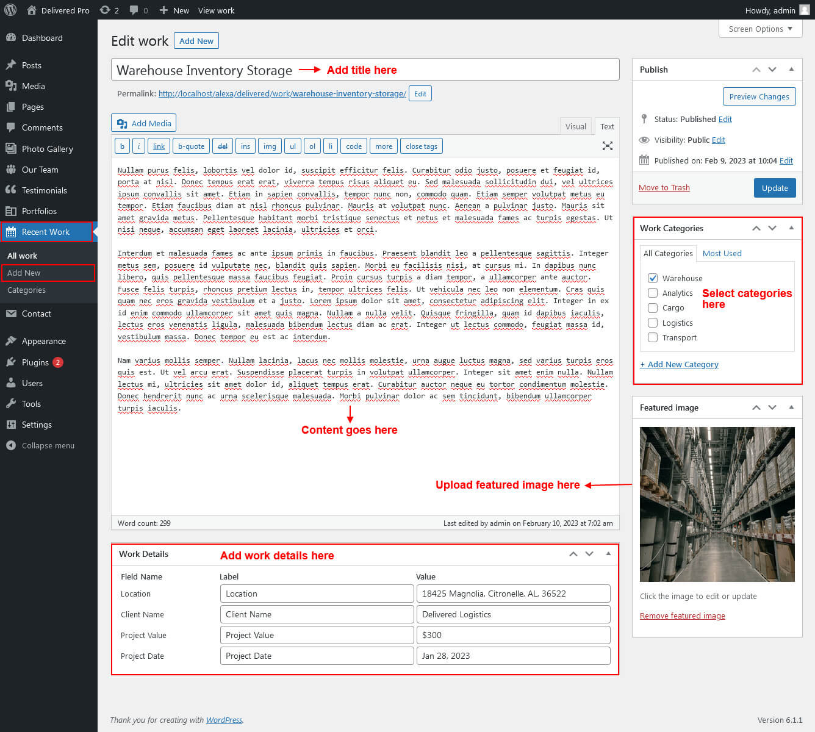Click the Location value field with address
This screenshot has width=815, height=732.
point(513,594)
